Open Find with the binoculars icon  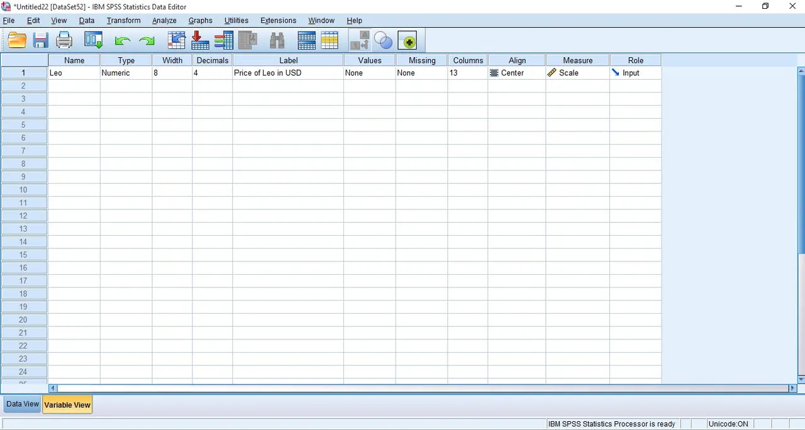click(277, 41)
